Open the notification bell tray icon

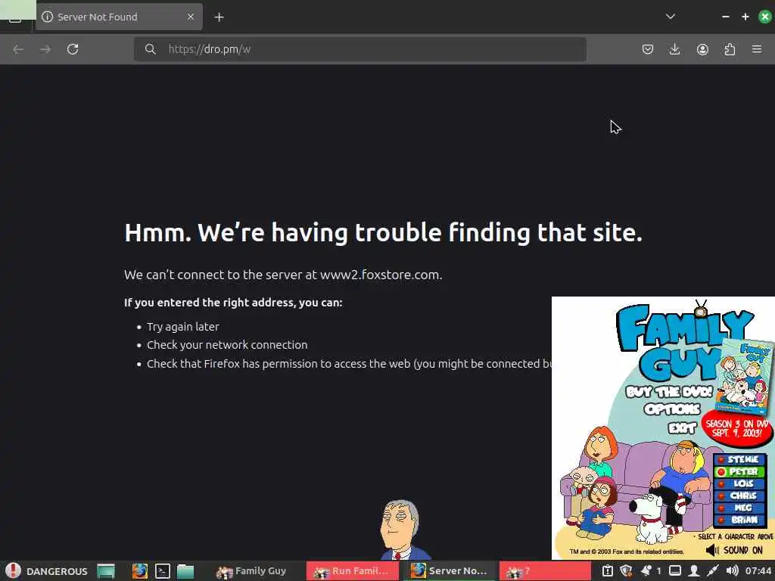(x=646, y=571)
